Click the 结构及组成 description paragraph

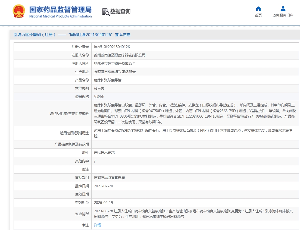(195, 114)
